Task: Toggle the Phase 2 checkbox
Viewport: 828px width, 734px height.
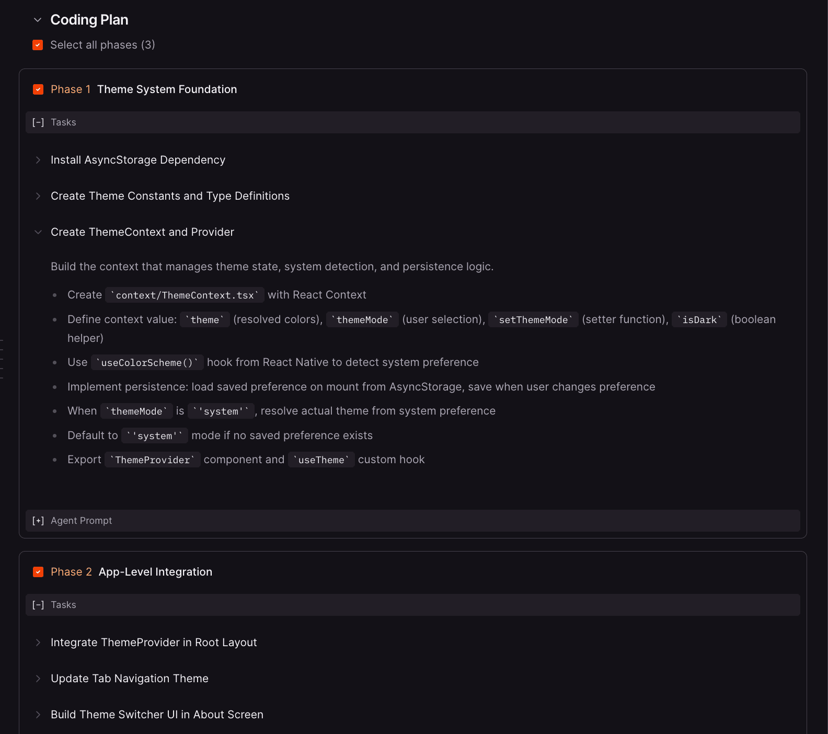Action: coord(38,572)
